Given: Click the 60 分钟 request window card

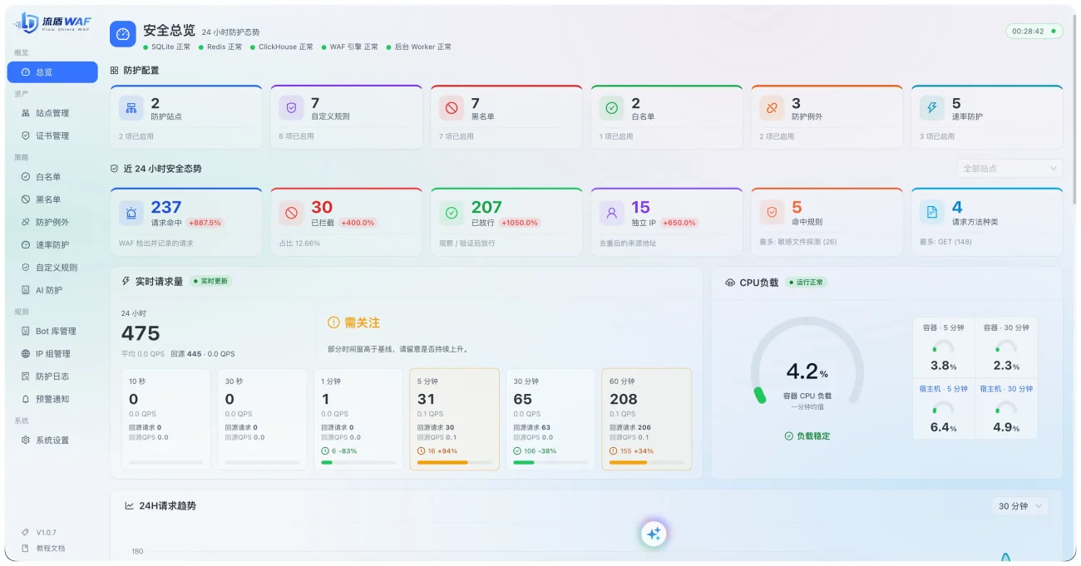Looking at the screenshot, I should pos(646,420).
